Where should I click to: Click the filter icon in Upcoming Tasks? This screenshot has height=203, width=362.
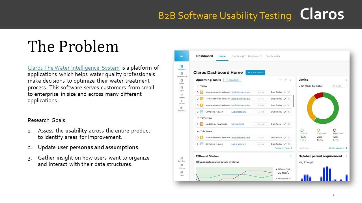pos(281,80)
